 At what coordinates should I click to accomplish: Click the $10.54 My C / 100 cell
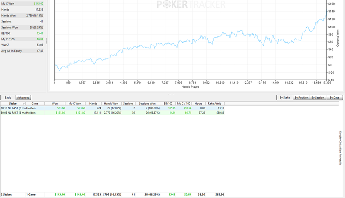click(187, 108)
